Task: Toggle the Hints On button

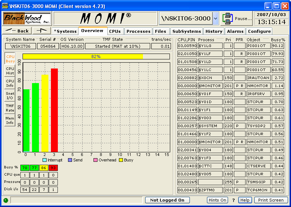Action: point(218,200)
